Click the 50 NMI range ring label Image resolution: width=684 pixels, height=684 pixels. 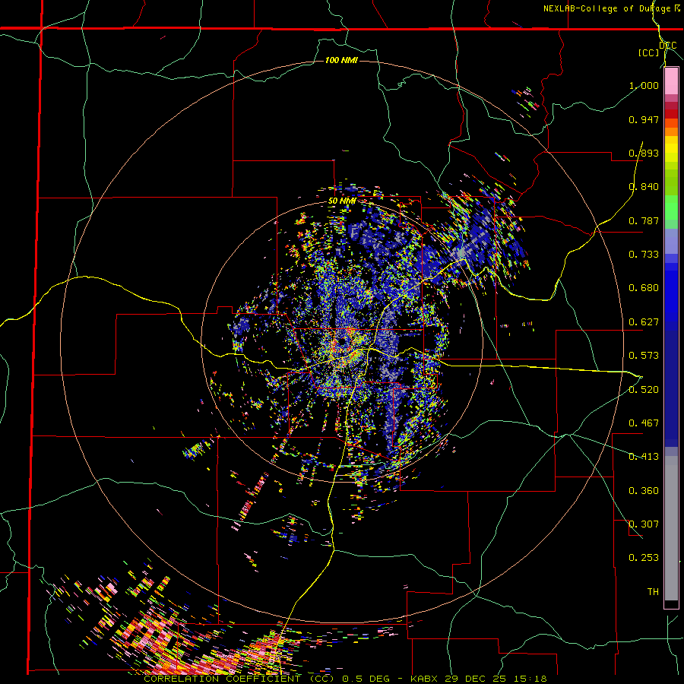pyautogui.click(x=342, y=201)
